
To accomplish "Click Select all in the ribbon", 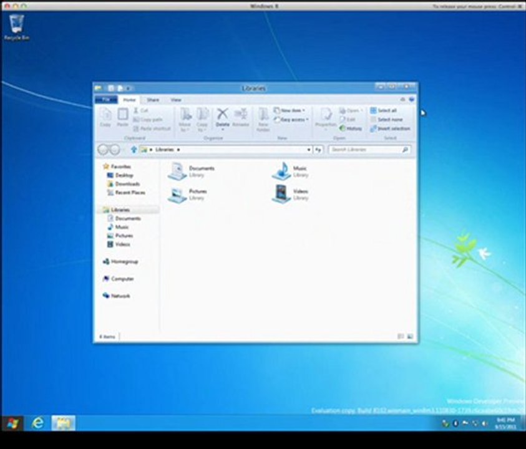I will click(383, 110).
